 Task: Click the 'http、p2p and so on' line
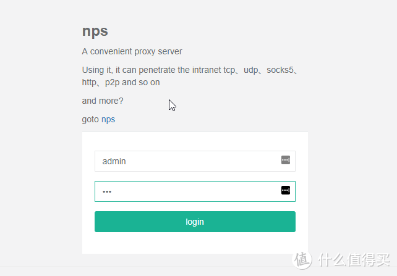pos(121,82)
